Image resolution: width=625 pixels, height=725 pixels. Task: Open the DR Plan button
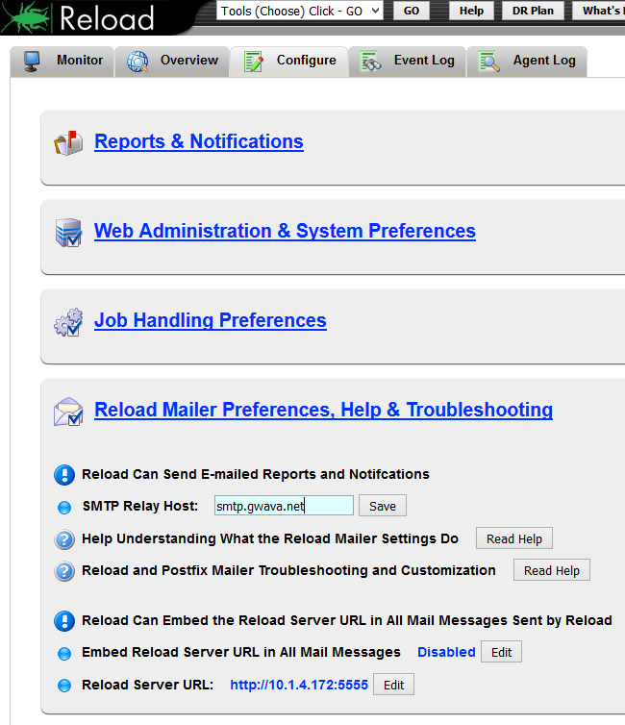pyautogui.click(x=533, y=11)
